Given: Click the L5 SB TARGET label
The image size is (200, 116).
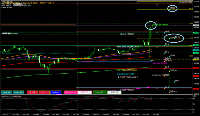Looking at the screenshot, I should click(x=127, y=90).
